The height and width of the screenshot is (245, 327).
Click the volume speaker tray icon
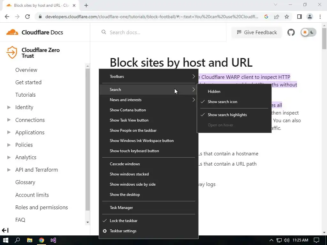pos(287,240)
